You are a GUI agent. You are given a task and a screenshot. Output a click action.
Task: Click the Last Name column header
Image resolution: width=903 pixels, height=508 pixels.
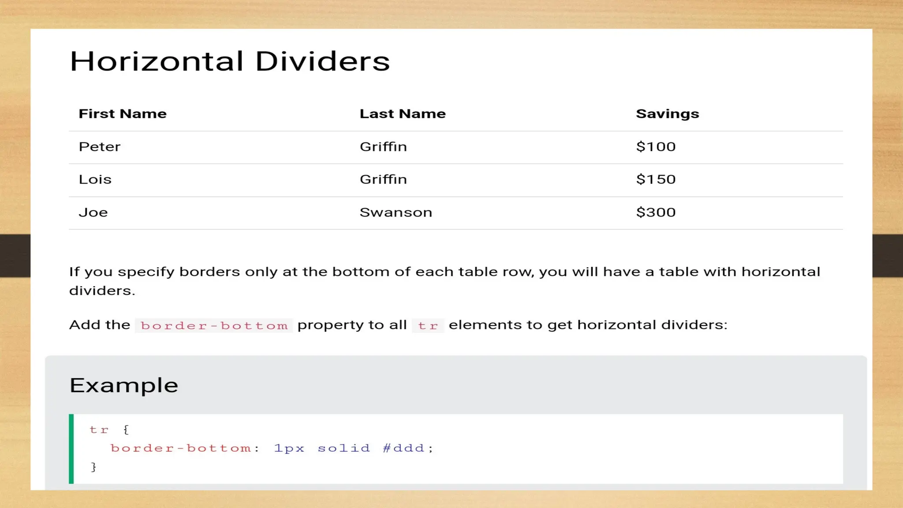tap(403, 114)
